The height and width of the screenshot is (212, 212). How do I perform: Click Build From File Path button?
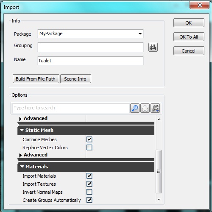click(x=36, y=79)
